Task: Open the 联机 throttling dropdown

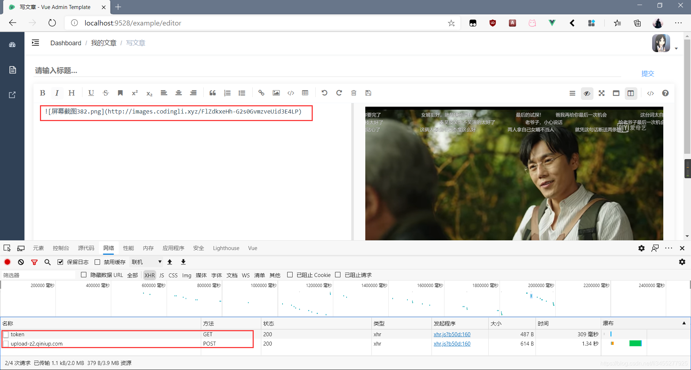Action: [146, 262]
